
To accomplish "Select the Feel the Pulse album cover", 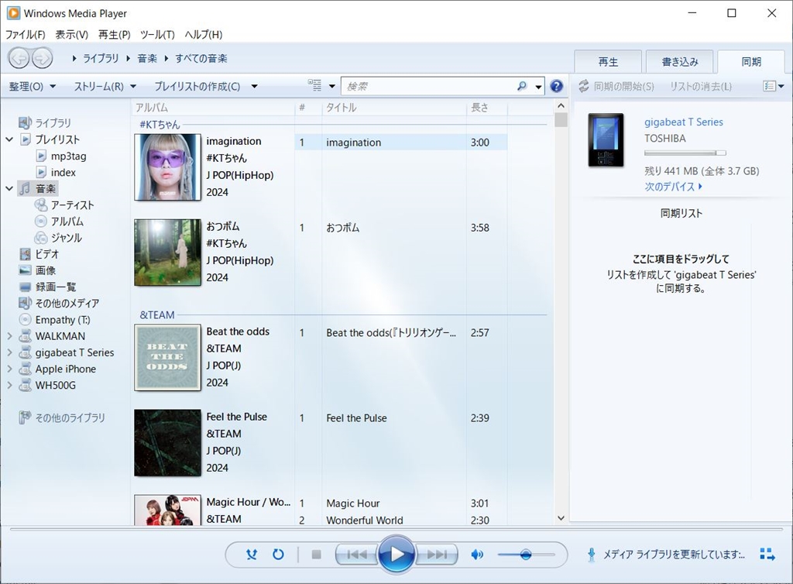I will [167, 443].
